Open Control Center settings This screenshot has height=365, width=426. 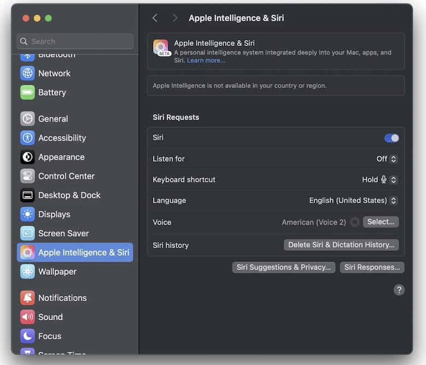pyautogui.click(x=75, y=176)
